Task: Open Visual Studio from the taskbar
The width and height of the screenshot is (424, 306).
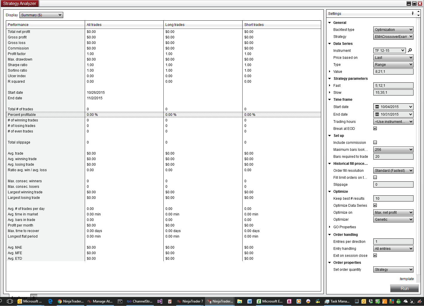Action: click(160, 301)
